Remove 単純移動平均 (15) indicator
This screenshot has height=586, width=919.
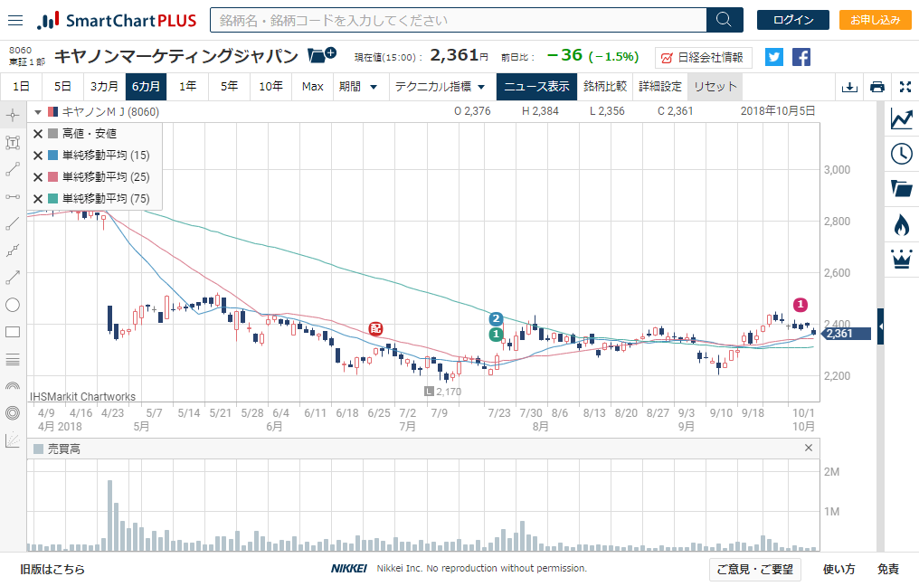tap(38, 156)
